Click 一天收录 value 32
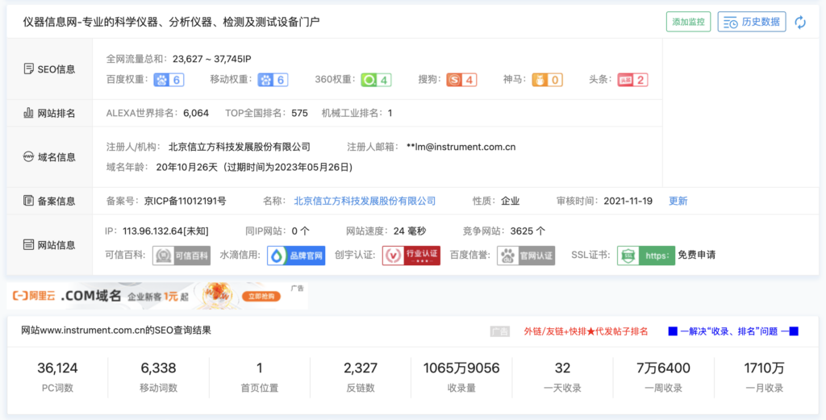 (562, 368)
